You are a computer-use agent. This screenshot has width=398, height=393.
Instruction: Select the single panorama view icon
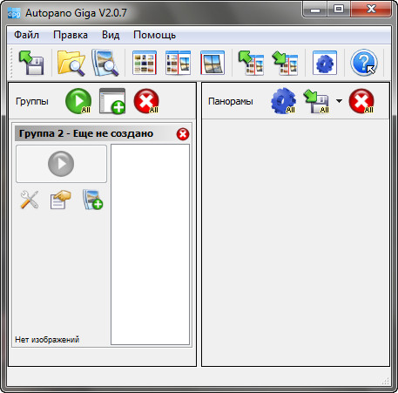212,63
